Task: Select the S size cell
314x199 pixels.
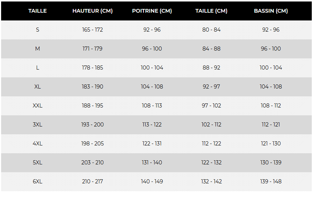Action: click(x=38, y=30)
